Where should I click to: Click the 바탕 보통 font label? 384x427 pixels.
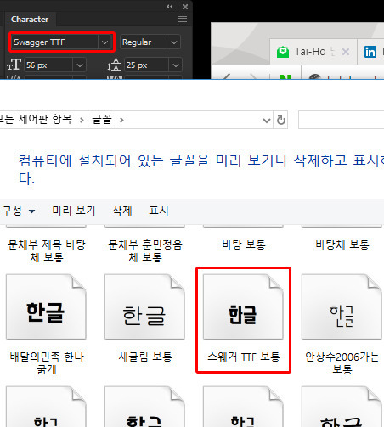point(244,244)
